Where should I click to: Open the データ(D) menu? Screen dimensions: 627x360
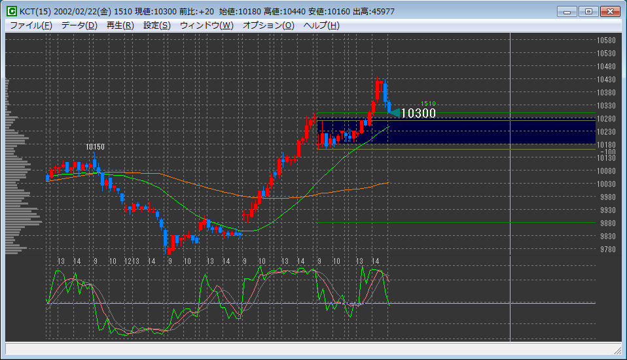(x=79, y=25)
